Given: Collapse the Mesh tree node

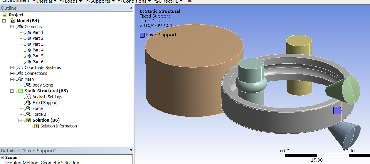Looking at the screenshot, I should pos(12,79).
